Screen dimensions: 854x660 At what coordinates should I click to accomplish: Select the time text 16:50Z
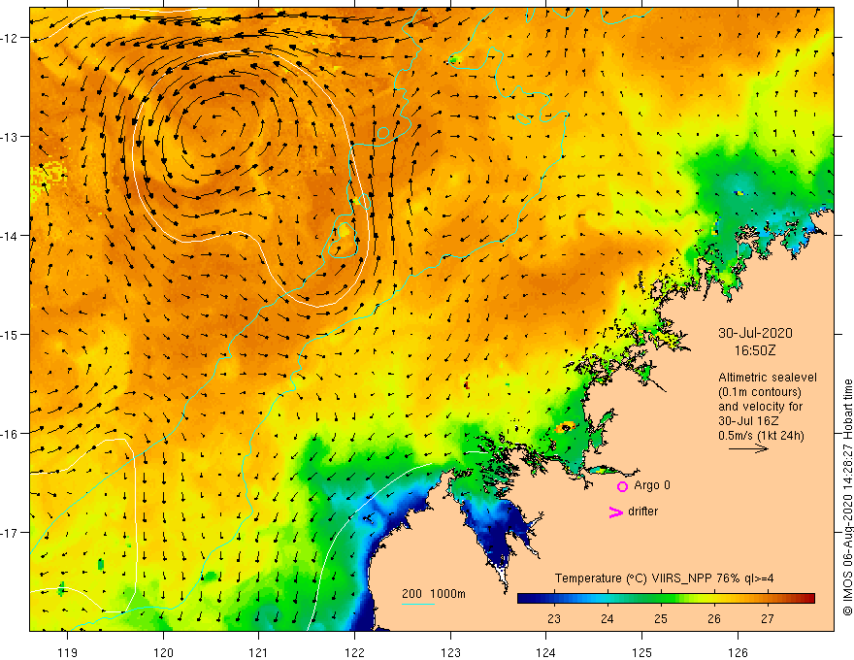pos(755,350)
